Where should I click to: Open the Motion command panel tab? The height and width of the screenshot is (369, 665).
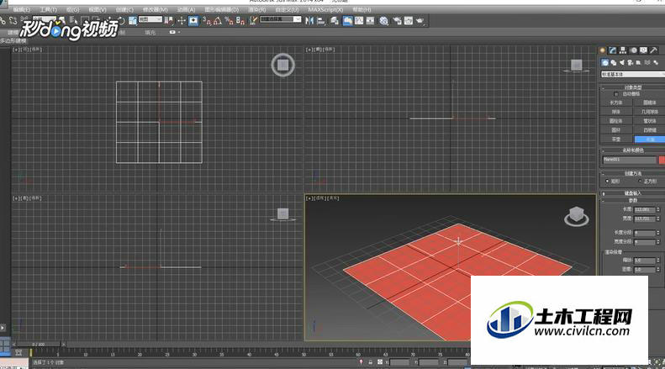(634, 50)
